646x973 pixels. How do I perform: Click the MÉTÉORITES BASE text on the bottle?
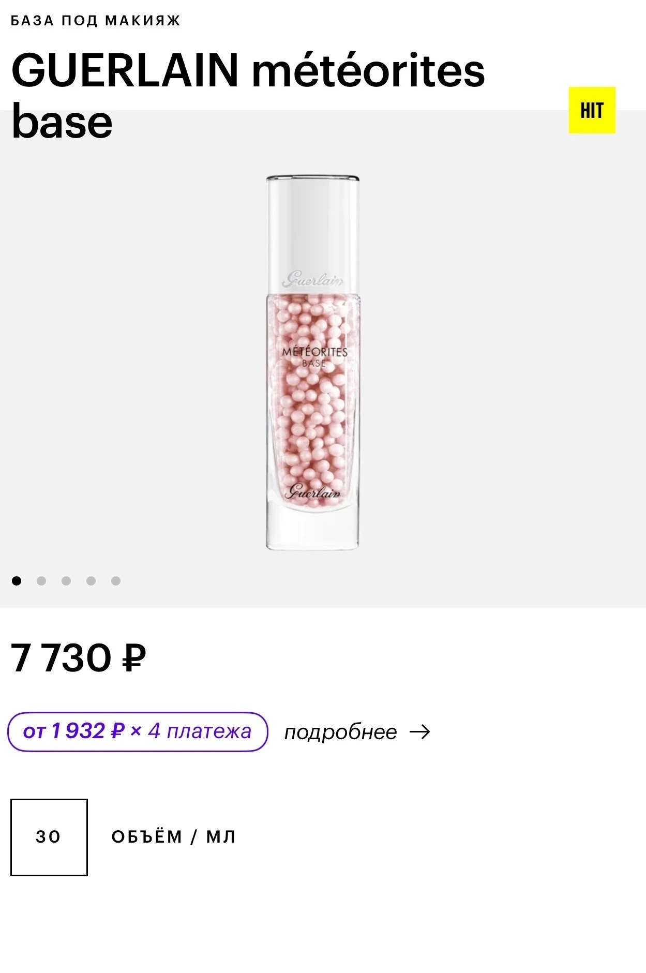pos(314,357)
